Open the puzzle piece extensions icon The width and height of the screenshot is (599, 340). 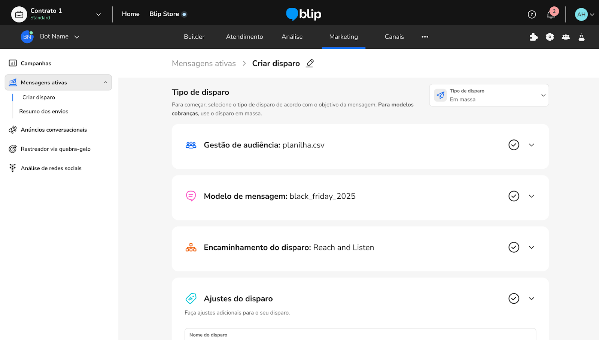pyautogui.click(x=533, y=37)
